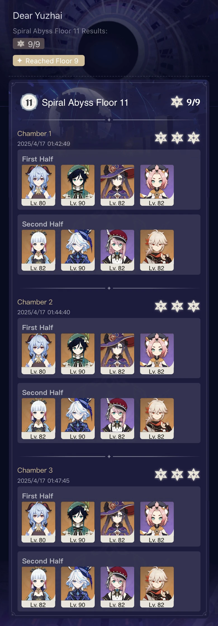Tap blond red-streak character in Chamber 1 Second Half
218x626 pixels.
tap(157, 250)
